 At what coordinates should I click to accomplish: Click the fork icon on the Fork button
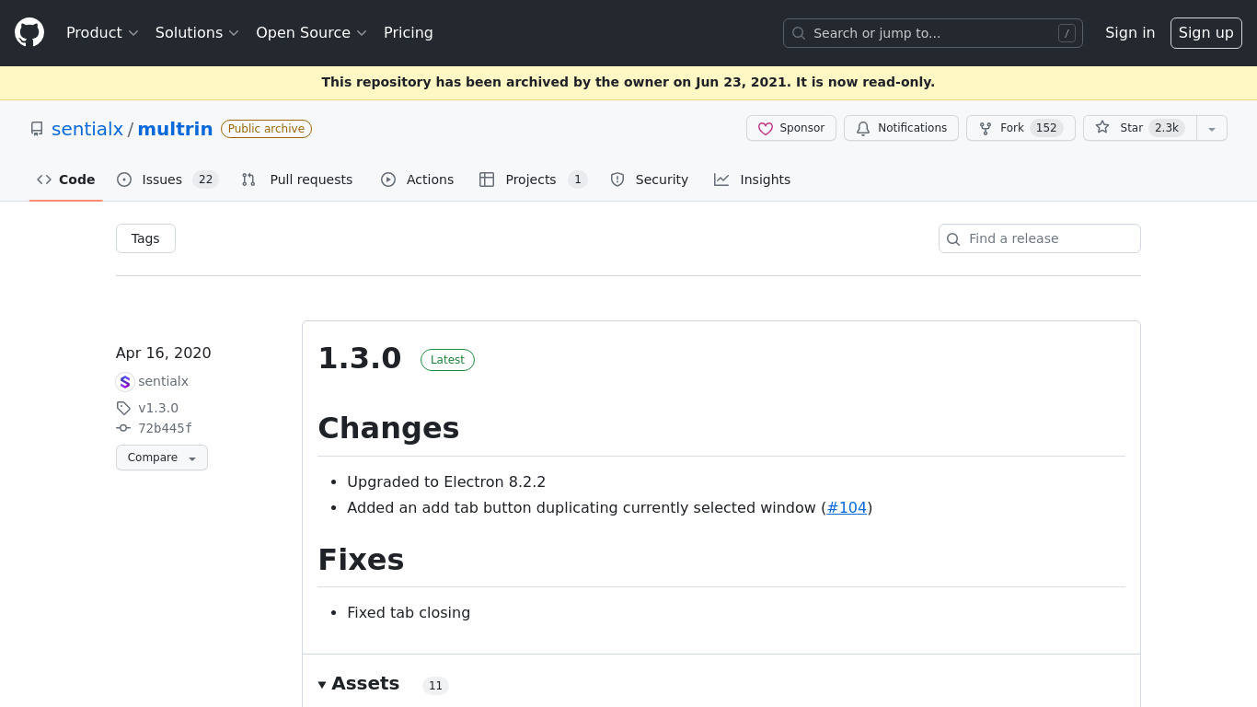pos(986,128)
